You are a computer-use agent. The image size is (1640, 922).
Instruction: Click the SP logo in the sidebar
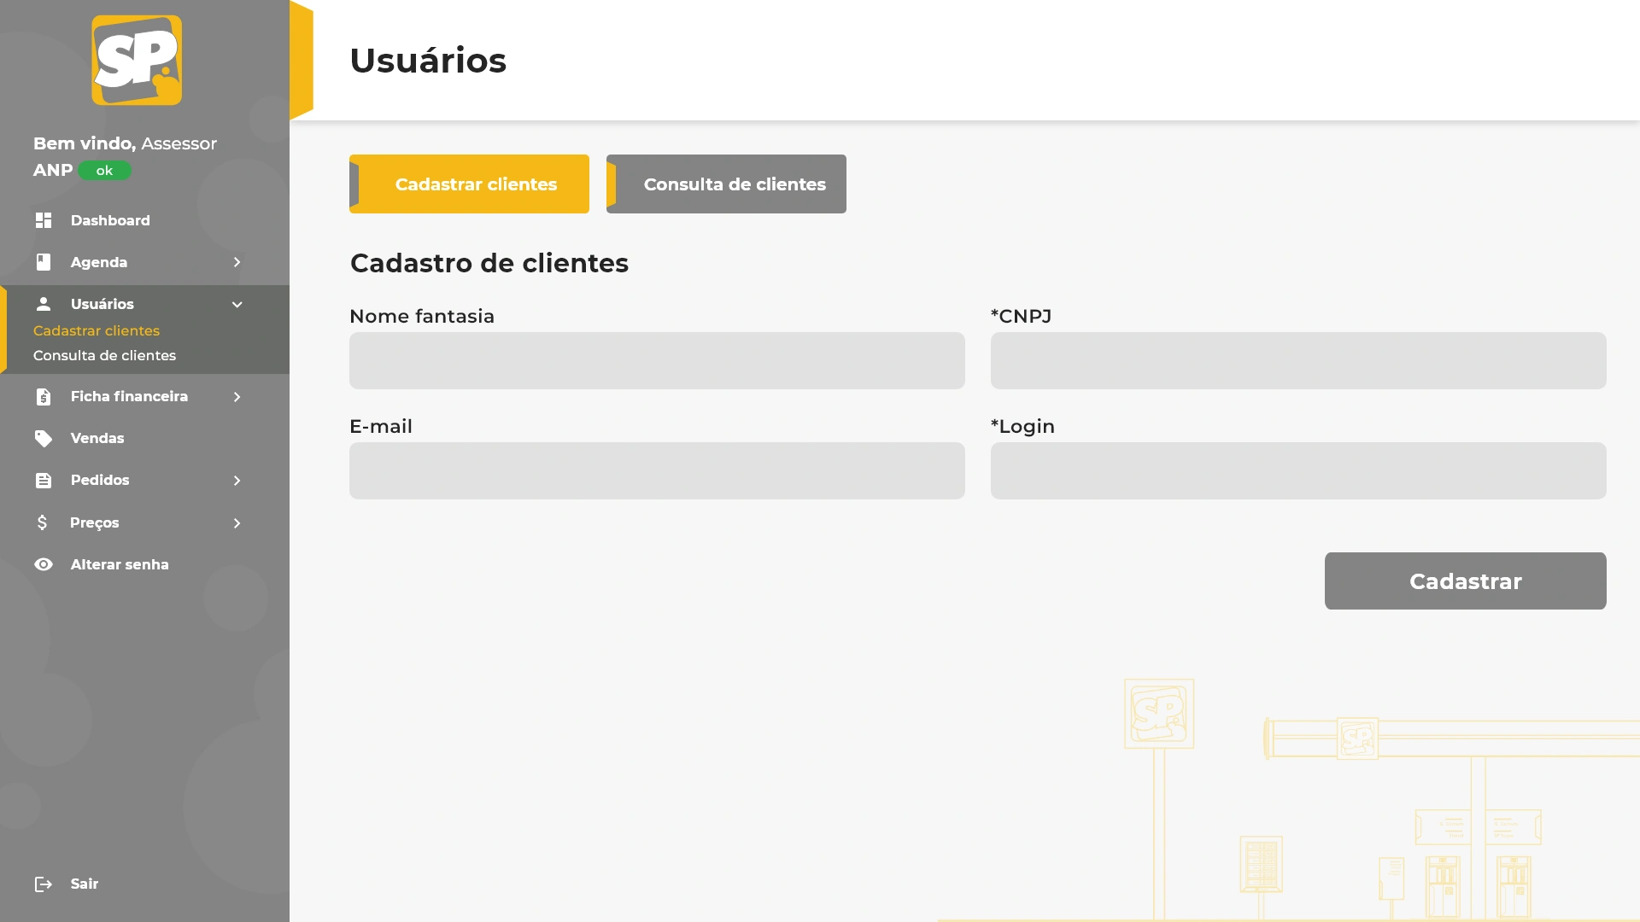click(x=137, y=60)
